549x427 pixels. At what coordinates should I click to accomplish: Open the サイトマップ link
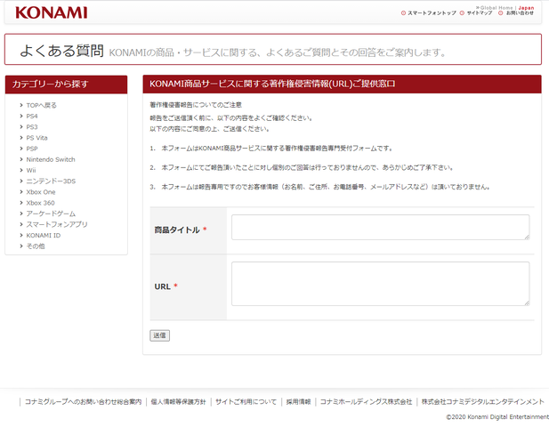click(479, 13)
